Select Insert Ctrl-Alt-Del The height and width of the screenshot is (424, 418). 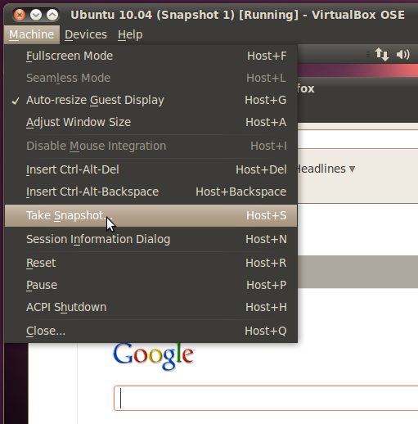pyautogui.click(x=151, y=169)
